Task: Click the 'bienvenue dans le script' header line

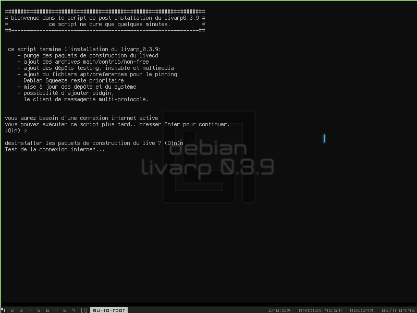Action: (105, 18)
